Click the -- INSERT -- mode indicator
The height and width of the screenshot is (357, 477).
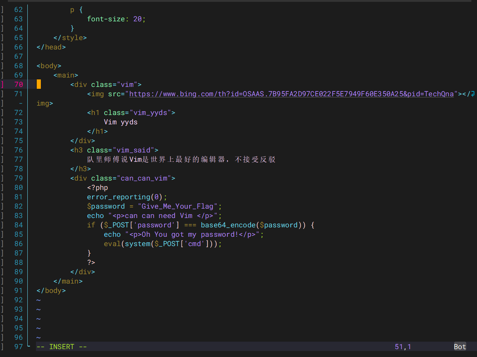click(62, 347)
